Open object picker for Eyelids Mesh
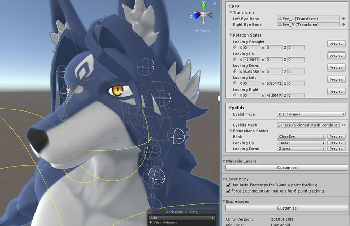Viewport: 350px width, 226px height. pos(343,125)
